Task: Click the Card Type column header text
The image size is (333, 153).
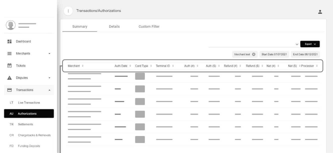Action: pyautogui.click(x=142, y=66)
